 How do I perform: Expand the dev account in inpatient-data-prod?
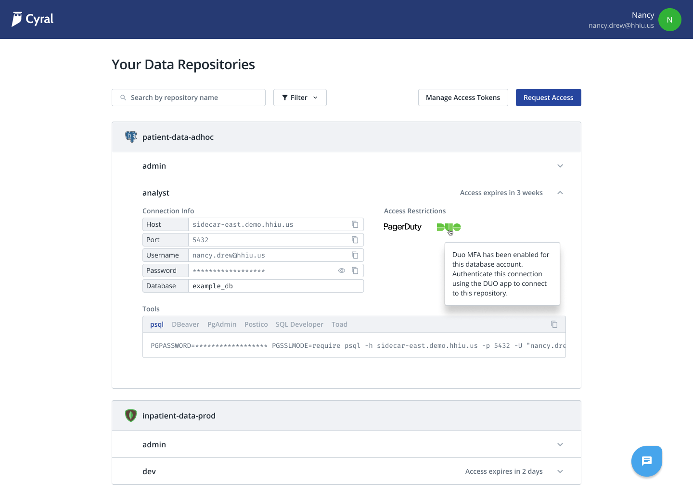[x=560, y=471]
